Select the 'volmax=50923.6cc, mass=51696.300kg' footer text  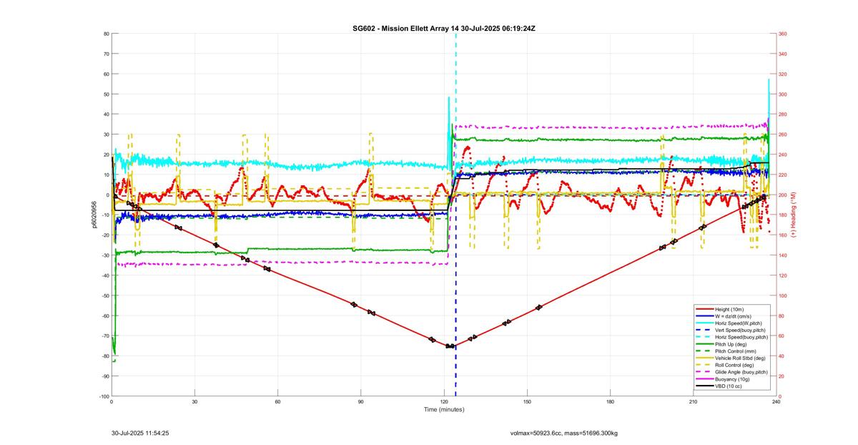pyautogui.click(x=564, y=434)
